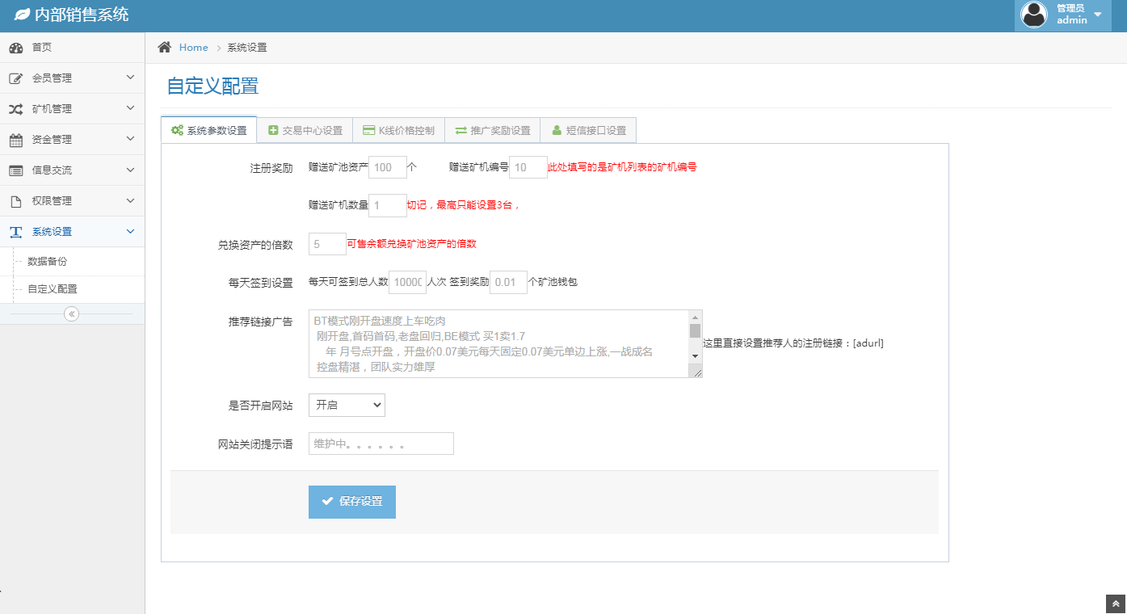Open the 是否开启网站 dropdown
1127x614 pixels.
point(347,406)
